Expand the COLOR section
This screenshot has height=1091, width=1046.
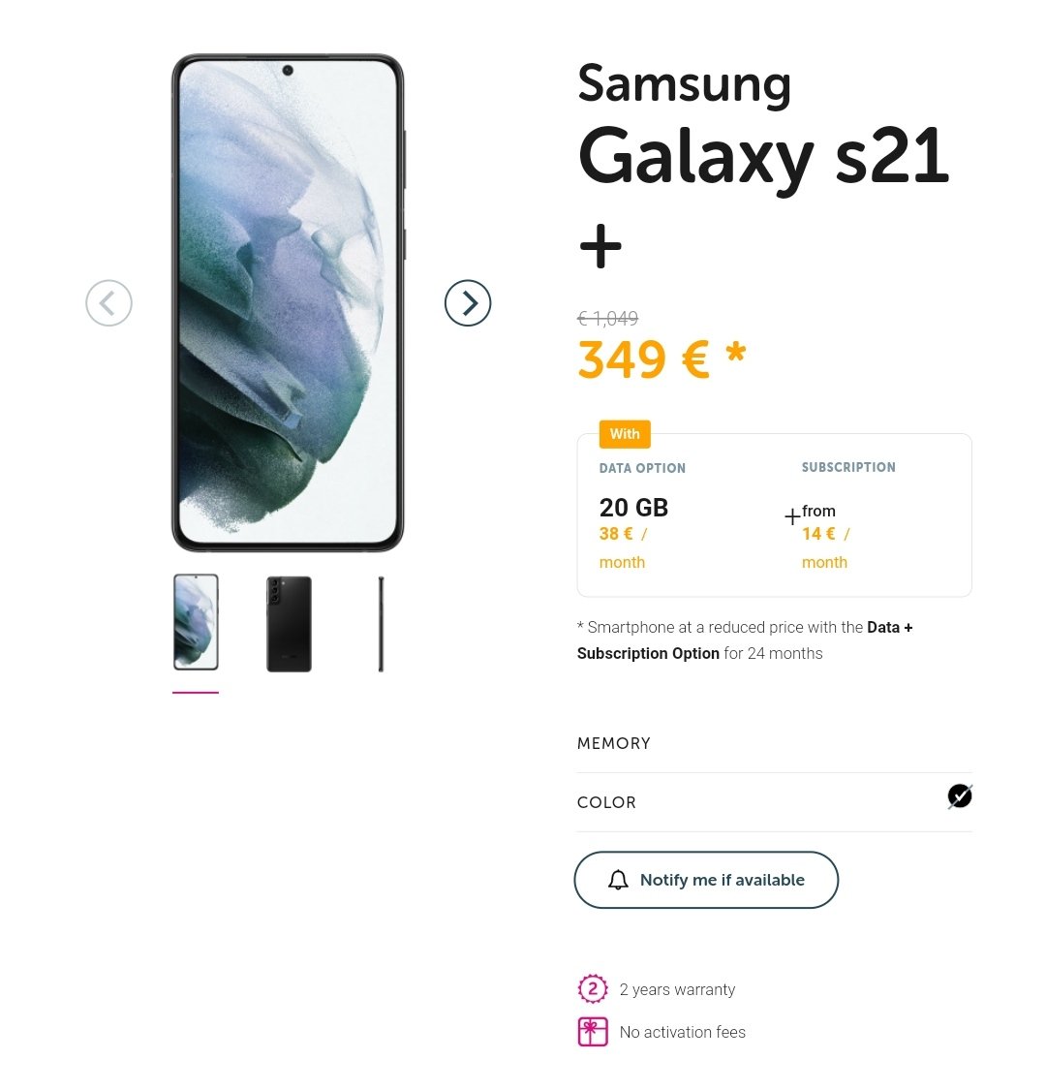774,802
